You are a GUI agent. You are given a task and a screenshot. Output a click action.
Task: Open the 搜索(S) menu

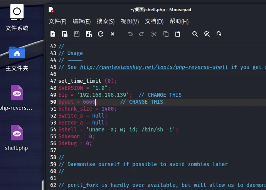click(106, 21)
